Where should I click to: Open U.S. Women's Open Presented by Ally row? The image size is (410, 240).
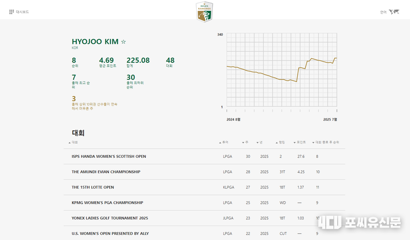(x=204, y=233)
